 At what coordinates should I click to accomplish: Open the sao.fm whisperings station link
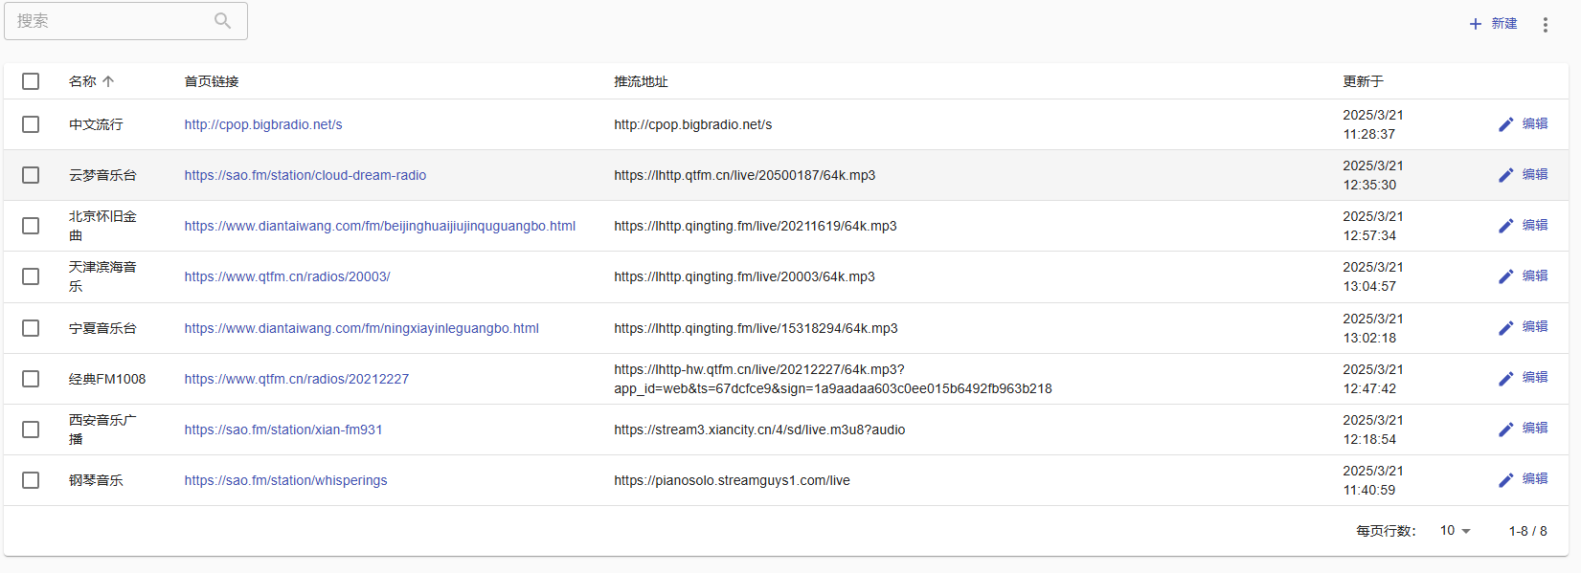coord(285,480)
